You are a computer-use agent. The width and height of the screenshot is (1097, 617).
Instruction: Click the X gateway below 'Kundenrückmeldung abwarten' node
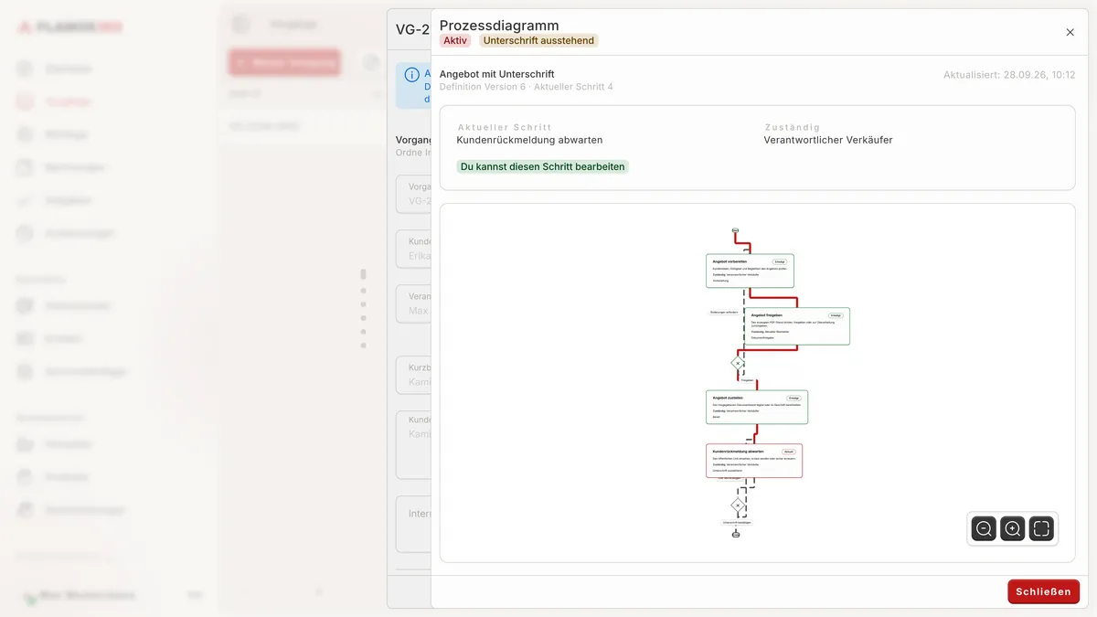coord(738,505)
